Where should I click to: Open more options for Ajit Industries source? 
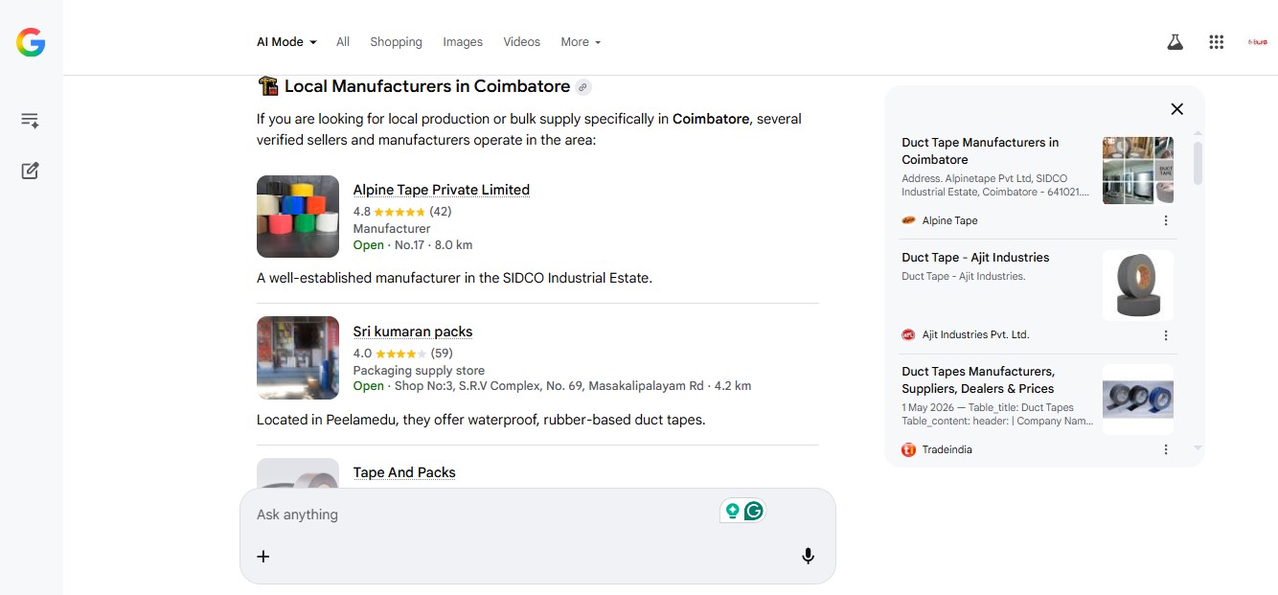tap(1166, 335)
